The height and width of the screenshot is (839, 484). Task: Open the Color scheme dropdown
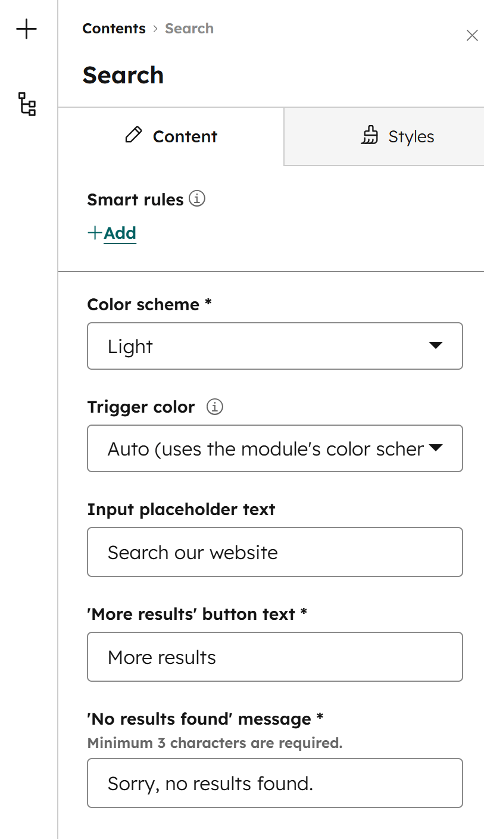275,346
